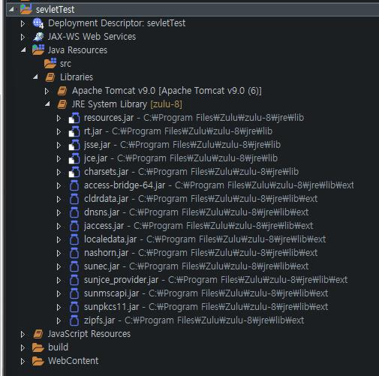Select the 'sevletTest' project name

[x=55, y=10]
